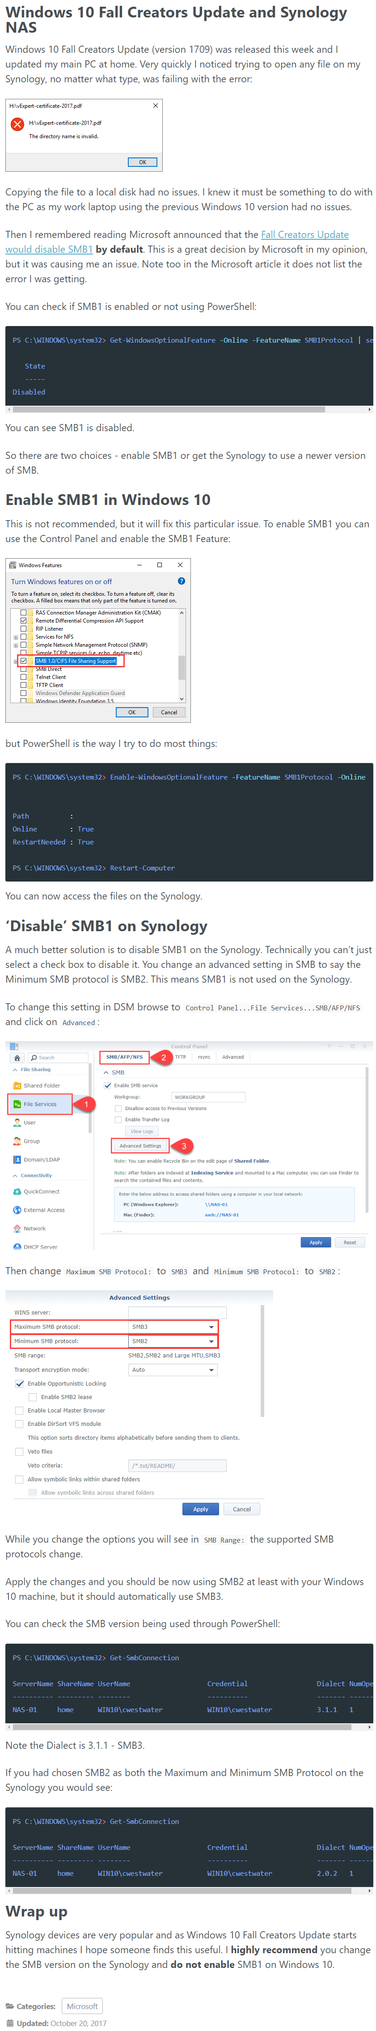Screen dimensions: 376x2031
Task: Open the Shared Folder icon in Control Panel
Action: tap(17, 1085)
